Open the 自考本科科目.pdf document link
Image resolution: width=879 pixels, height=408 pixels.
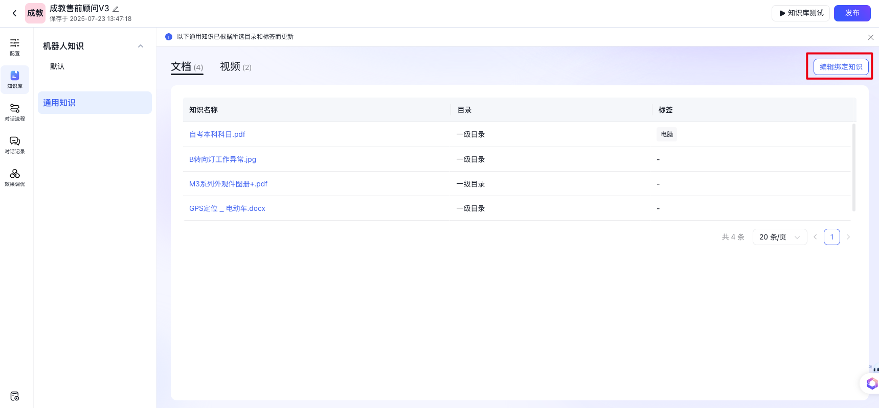pyautogui.click(x=217, y=134)
